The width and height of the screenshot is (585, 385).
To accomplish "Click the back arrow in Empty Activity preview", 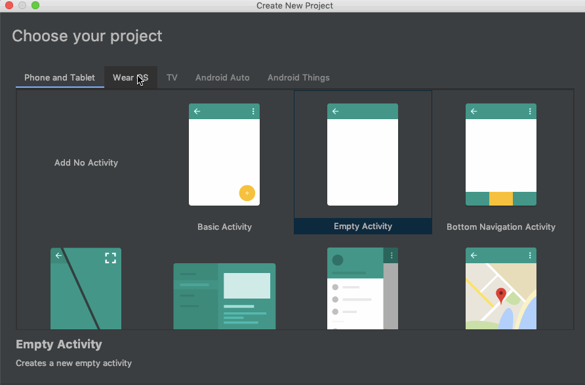I will (335, 111).
